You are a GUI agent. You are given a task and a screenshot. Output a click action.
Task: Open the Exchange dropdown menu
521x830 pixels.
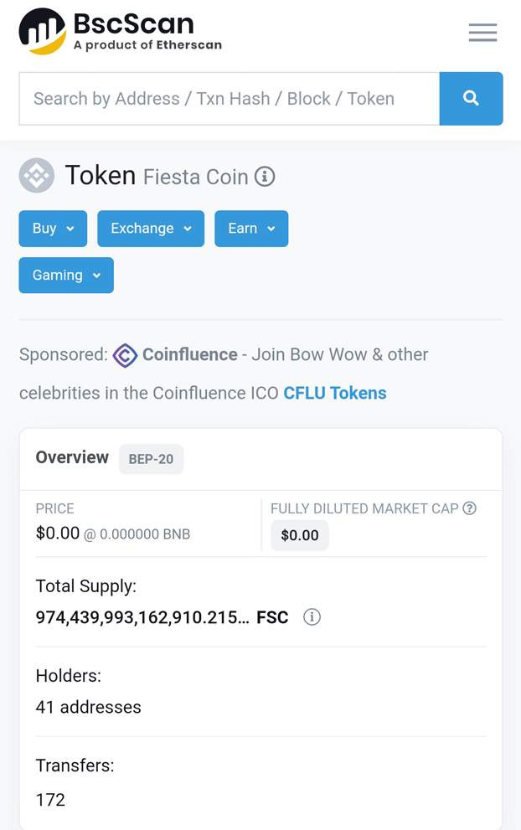151,228
